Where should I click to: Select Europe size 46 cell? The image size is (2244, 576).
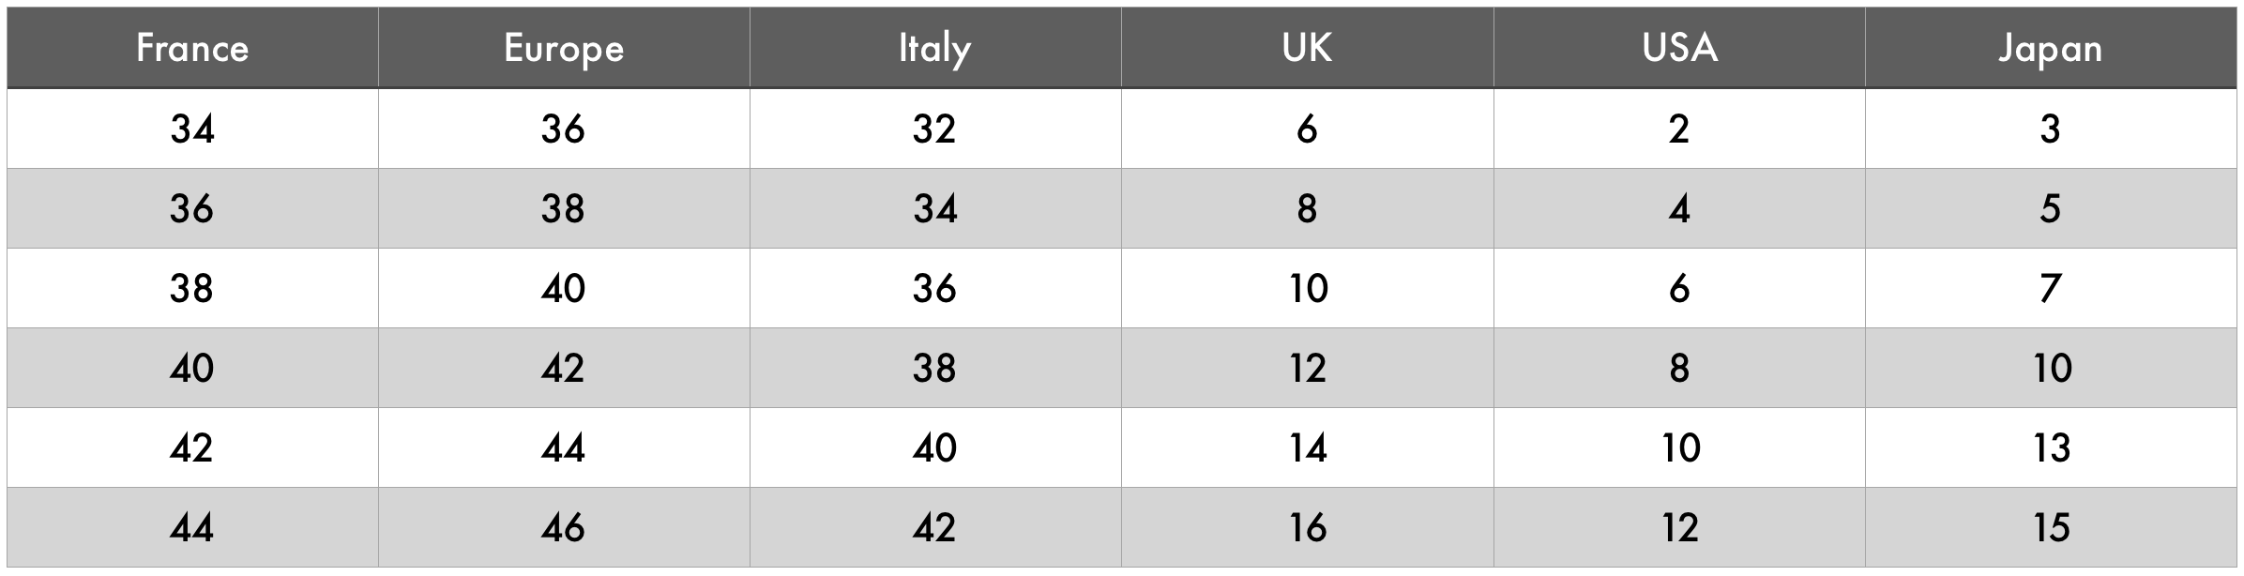(564, 527)
